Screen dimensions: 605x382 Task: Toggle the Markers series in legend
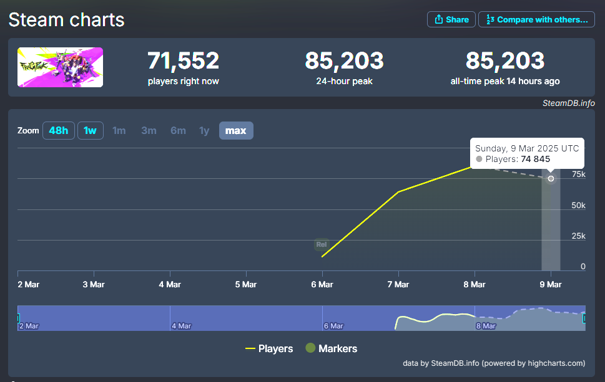[x=331, y=348]
